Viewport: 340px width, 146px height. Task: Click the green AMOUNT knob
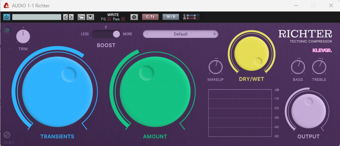tap(155, 92)
